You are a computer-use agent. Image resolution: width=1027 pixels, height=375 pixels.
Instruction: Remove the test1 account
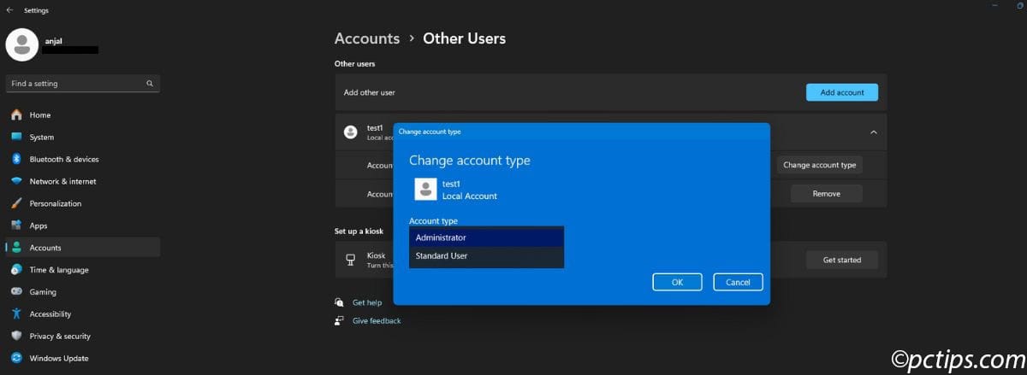point(826,194)
